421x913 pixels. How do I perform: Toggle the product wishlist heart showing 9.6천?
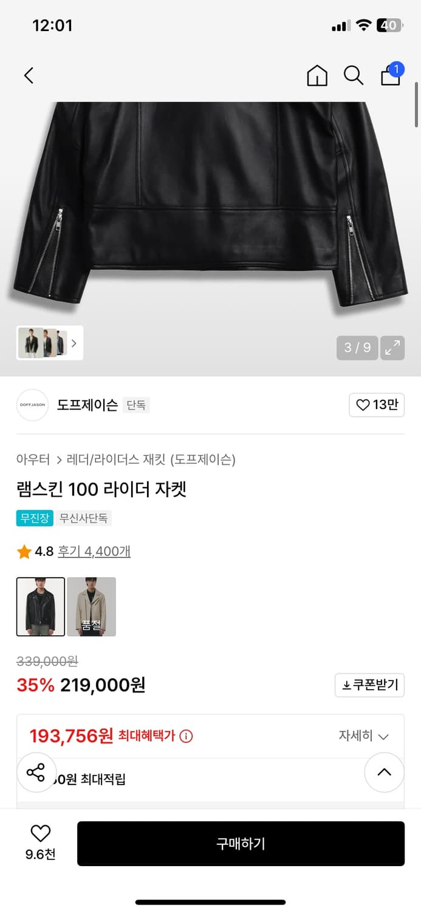40,838
